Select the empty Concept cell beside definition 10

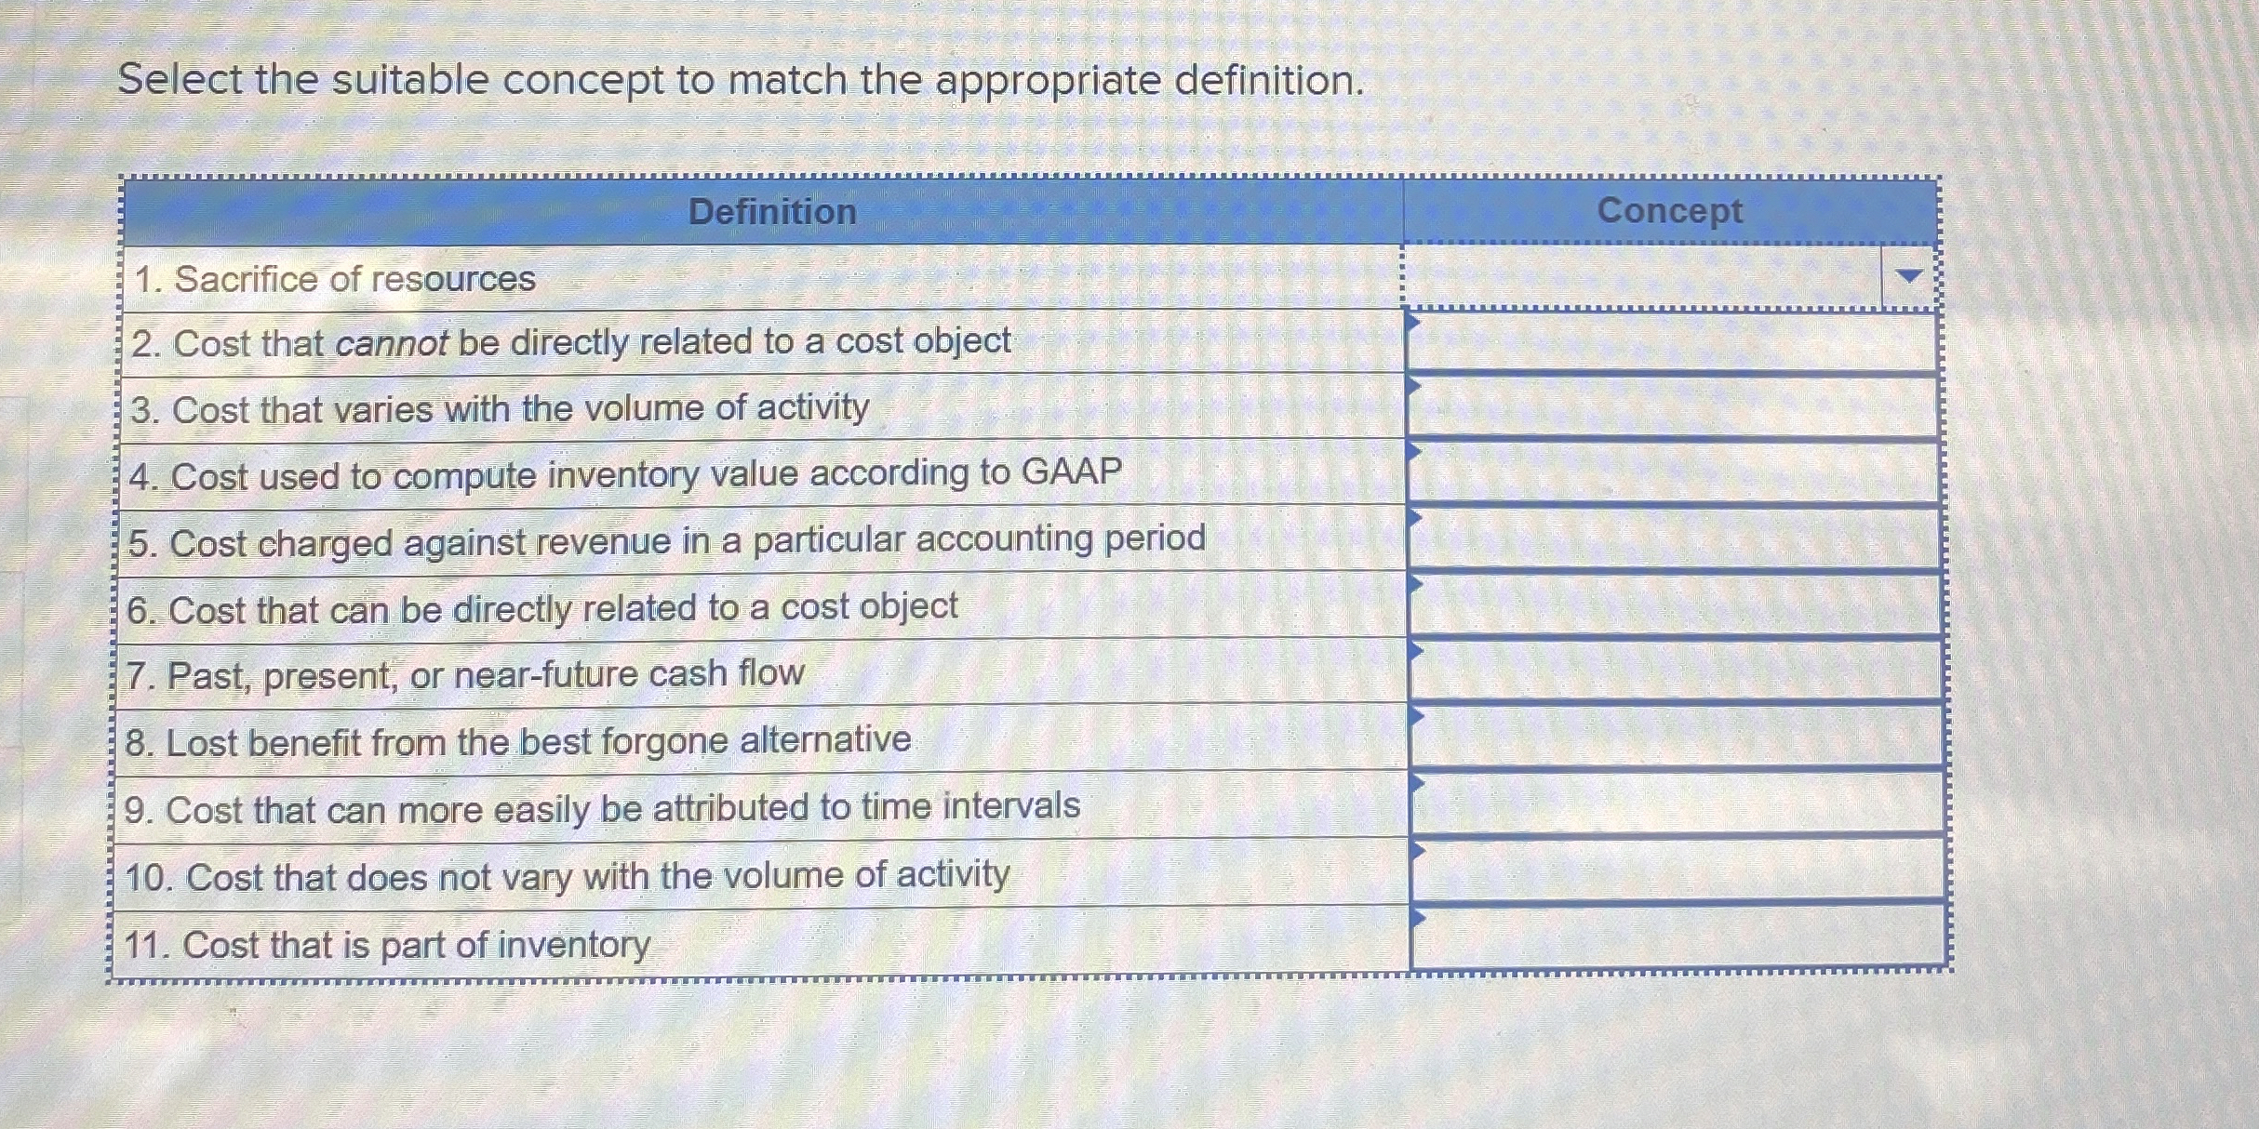1665,875
